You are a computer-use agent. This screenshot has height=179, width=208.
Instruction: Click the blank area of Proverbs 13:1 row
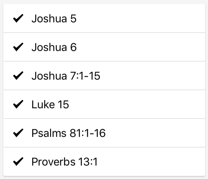(x=156, y=162)
